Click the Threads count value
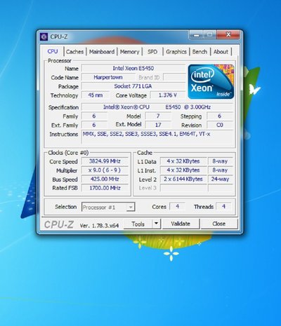Viewport: 281px width, 326px height. (x=223, y=207)
